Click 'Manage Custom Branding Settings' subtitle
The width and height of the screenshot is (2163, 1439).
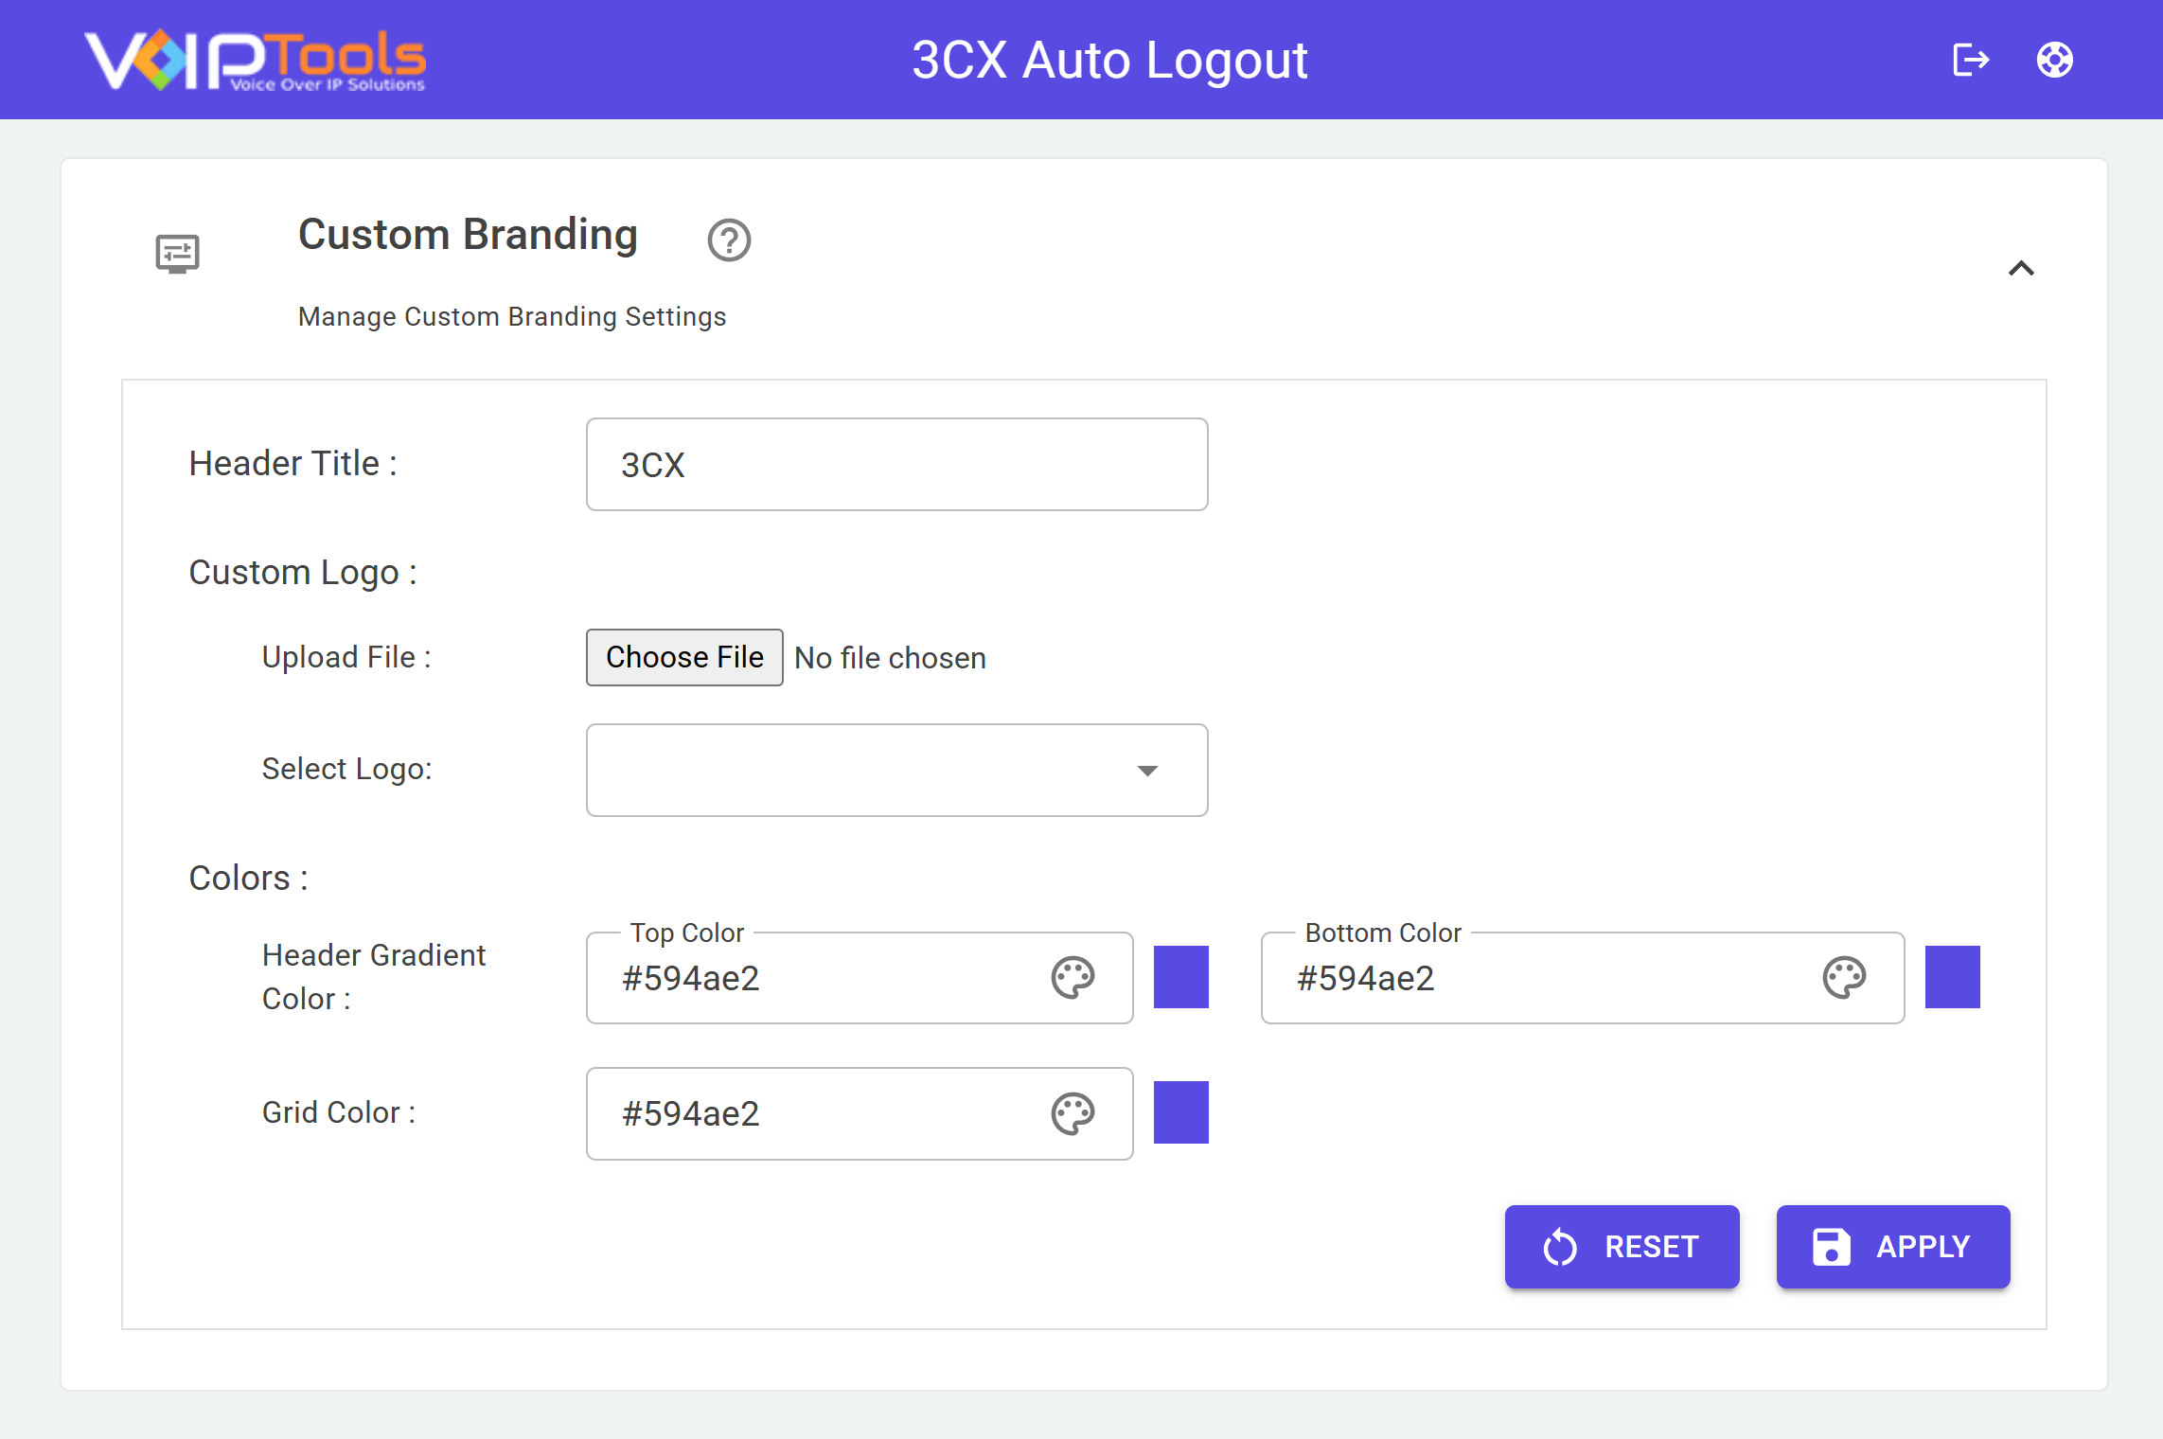click(x=512, y=316)
